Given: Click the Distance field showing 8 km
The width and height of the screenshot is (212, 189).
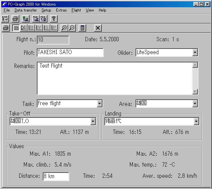Looking at the screenshot, I should coord(56,176).
